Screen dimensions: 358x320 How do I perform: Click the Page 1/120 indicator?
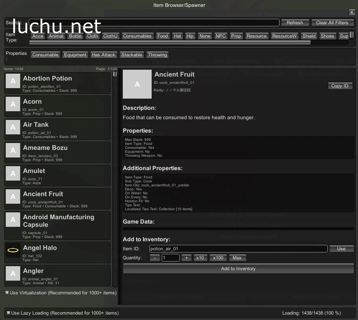(106, 69)
